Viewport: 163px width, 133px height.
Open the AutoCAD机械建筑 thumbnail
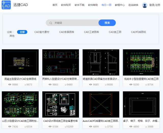[101, 105]
